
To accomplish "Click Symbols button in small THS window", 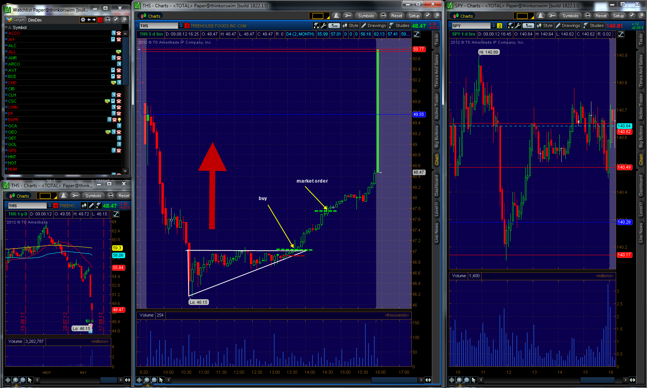I will (x=93, y=196).
